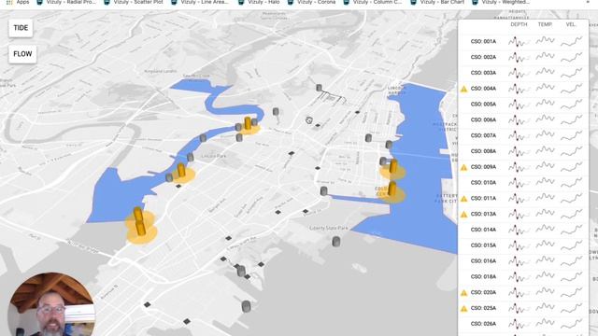Click the CSO: 009A label text
598x336 pixels.
[x=483, y=167]
